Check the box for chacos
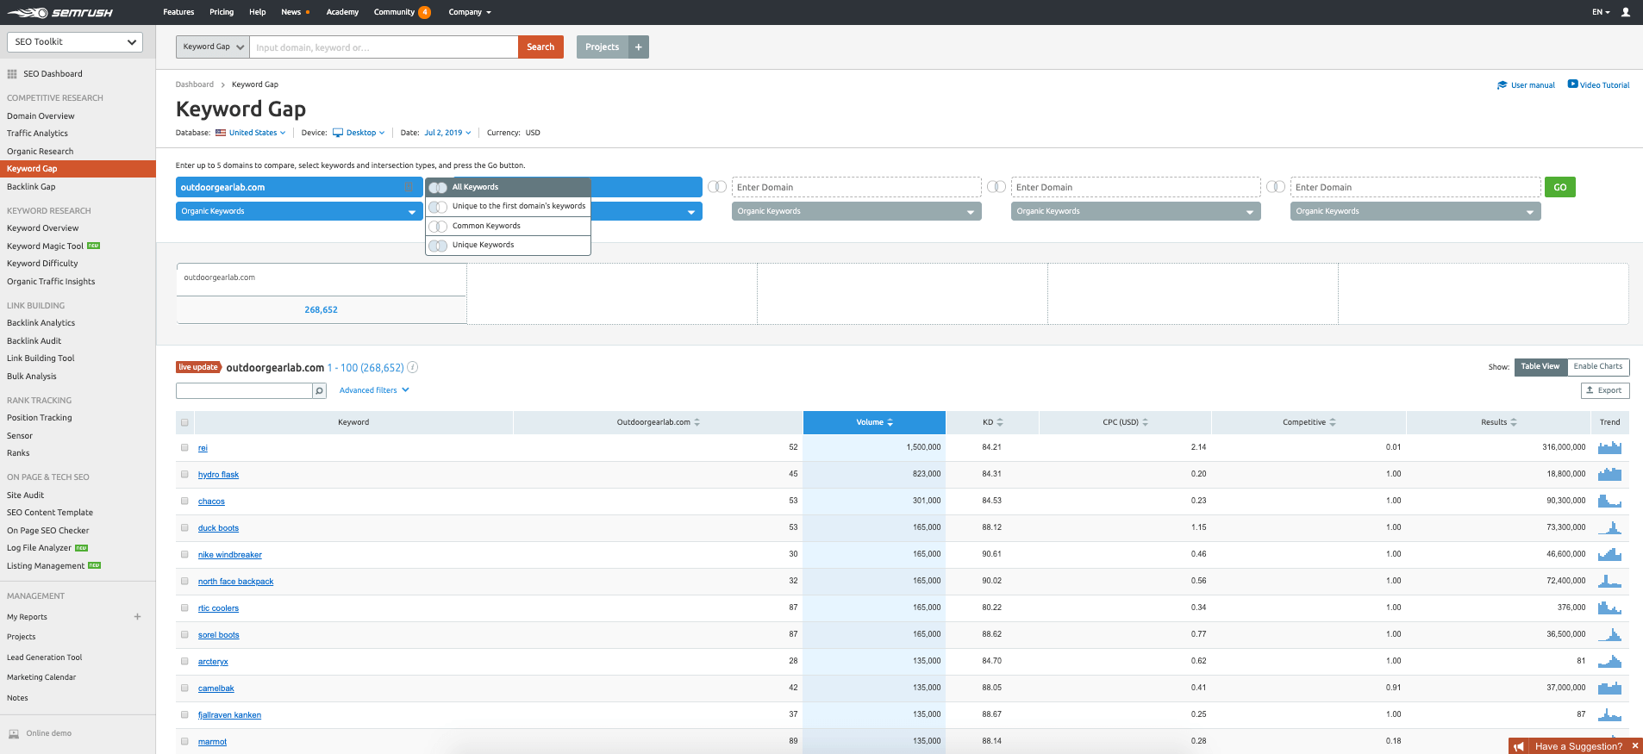The width and height of the screenshot is (1643, 754). 184,502
